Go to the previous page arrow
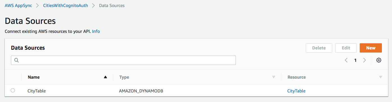The image size is (392, 102). [346, 60]
